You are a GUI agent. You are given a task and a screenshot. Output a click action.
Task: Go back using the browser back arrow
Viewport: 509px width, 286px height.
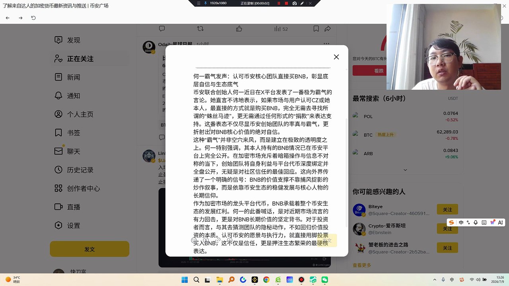[x=8, y=18]
